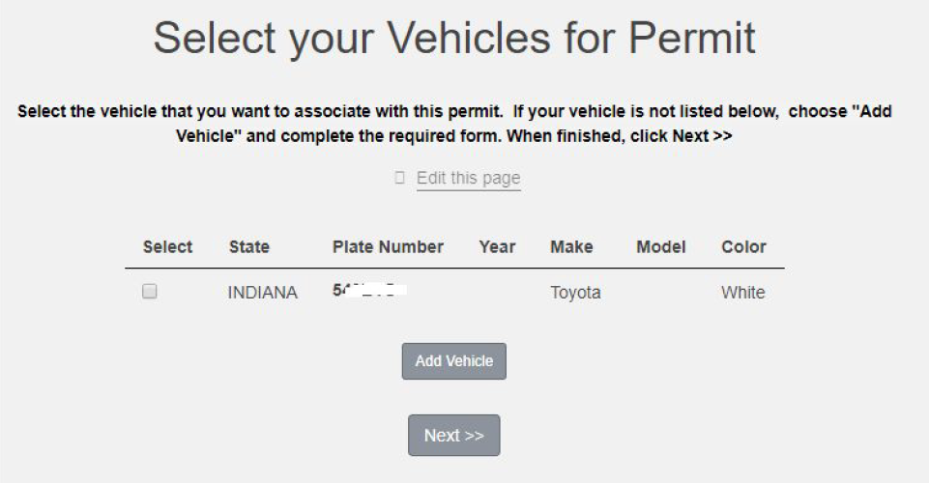
Task: Select the Toyota make cell
Action: click(x=575, y=293)
